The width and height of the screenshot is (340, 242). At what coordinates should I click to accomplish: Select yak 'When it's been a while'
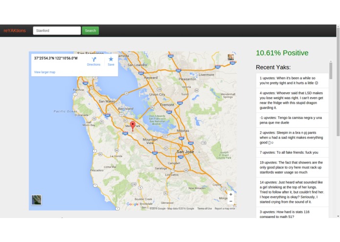pos(292,80)
